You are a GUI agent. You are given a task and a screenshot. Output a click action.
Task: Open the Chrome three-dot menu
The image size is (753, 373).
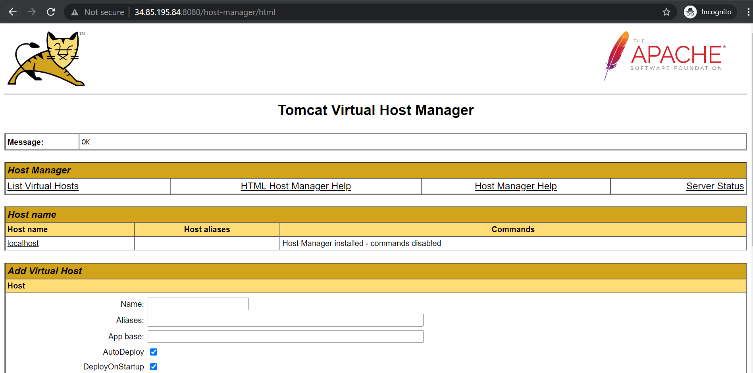pos(748,12)
